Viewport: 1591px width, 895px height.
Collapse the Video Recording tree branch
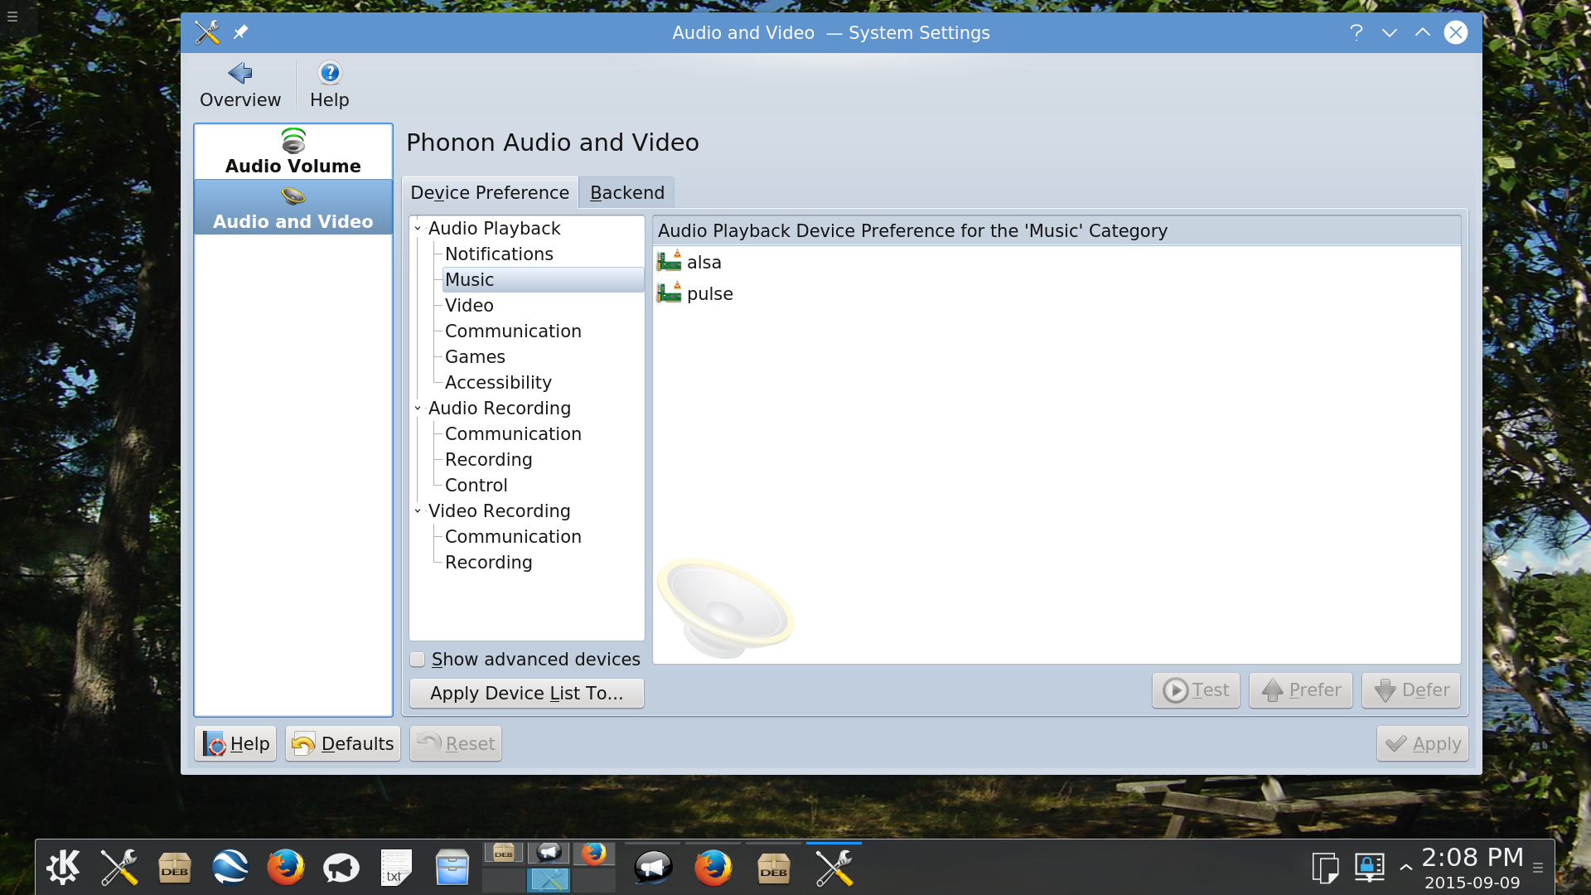(418, 510)
